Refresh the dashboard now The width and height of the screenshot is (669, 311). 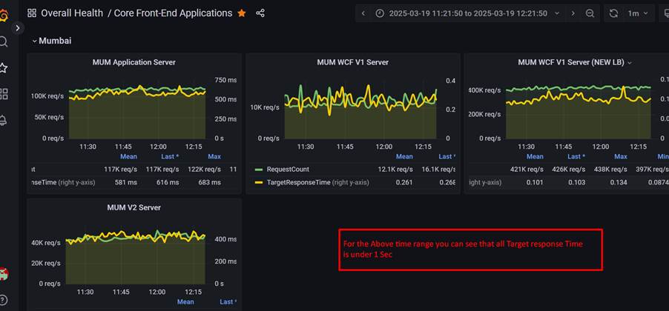tap(613, 13)
